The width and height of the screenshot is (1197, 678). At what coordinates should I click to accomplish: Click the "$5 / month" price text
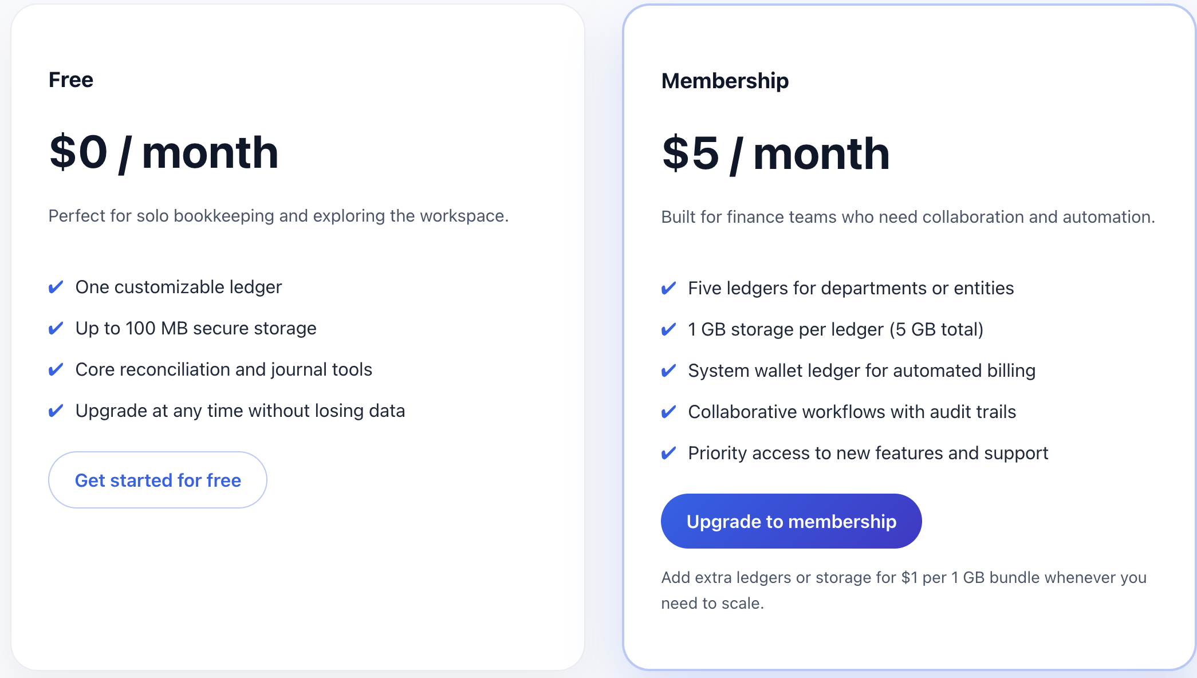pyautogui.click(x=775, y=153)
